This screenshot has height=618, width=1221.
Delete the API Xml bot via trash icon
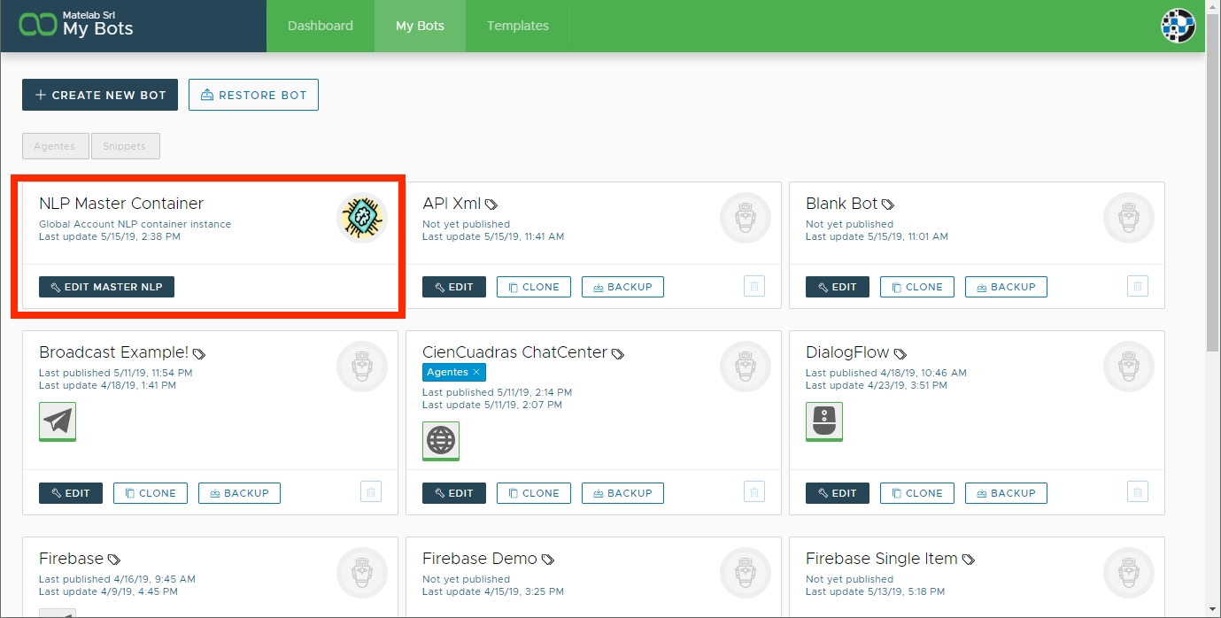[754, 286]
